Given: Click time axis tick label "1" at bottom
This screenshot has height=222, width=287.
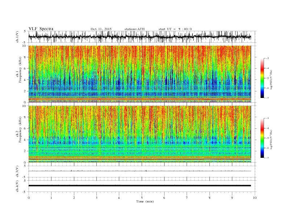Looking at the screenshot, I should (51, 198).
